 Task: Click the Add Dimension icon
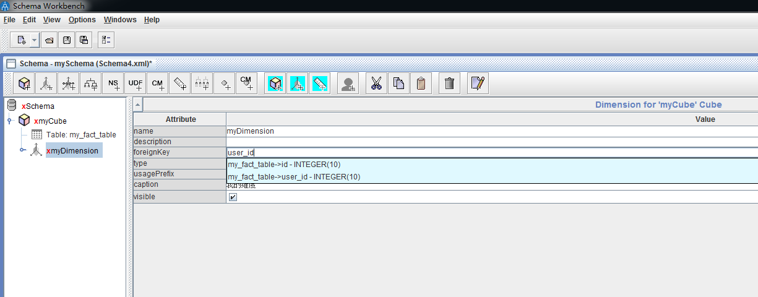pyautogui.click(x=46, y=83)
